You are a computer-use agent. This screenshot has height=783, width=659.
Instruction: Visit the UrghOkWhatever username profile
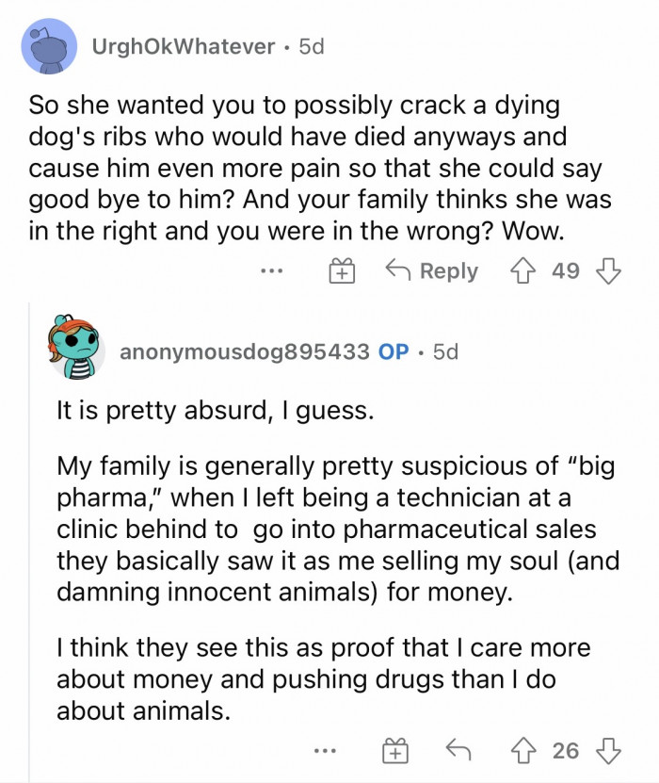tap(184, 46)
